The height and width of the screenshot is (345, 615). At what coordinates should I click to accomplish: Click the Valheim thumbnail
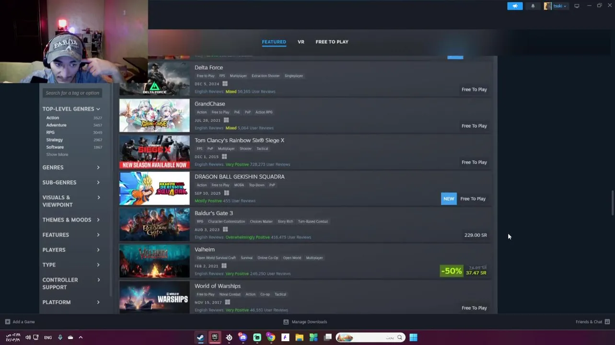coord(154,261)
